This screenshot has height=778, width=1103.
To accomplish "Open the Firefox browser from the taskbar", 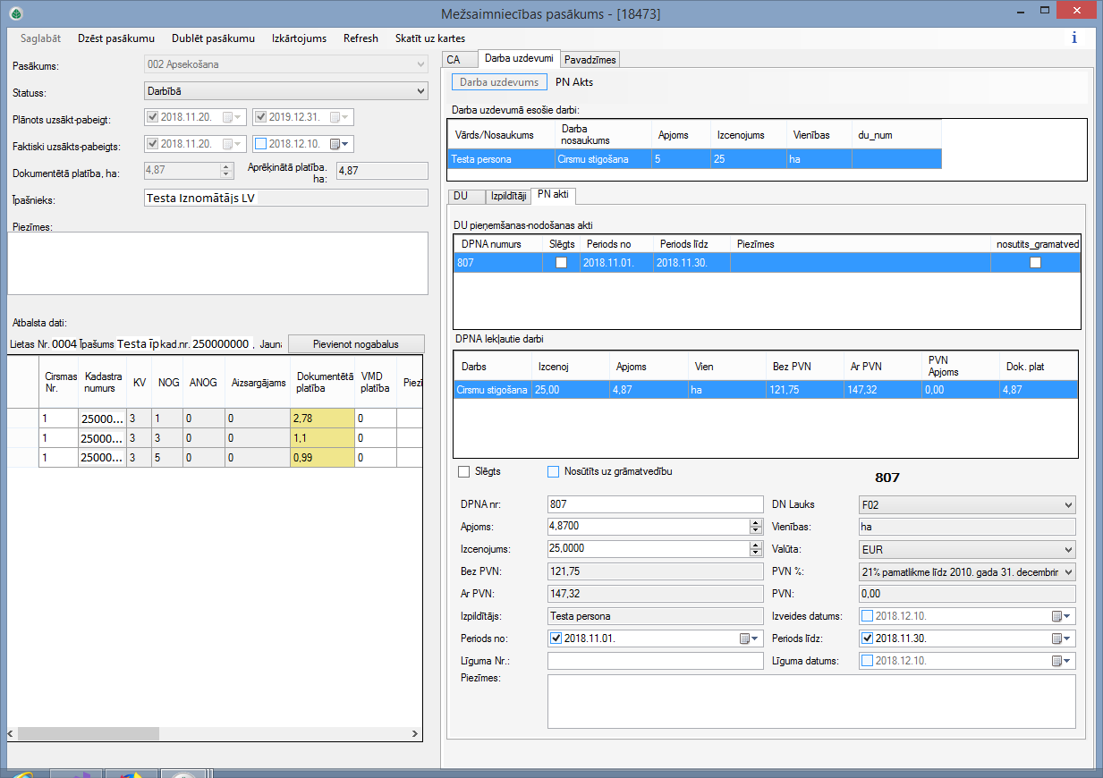I will click(x=130, y=773).
